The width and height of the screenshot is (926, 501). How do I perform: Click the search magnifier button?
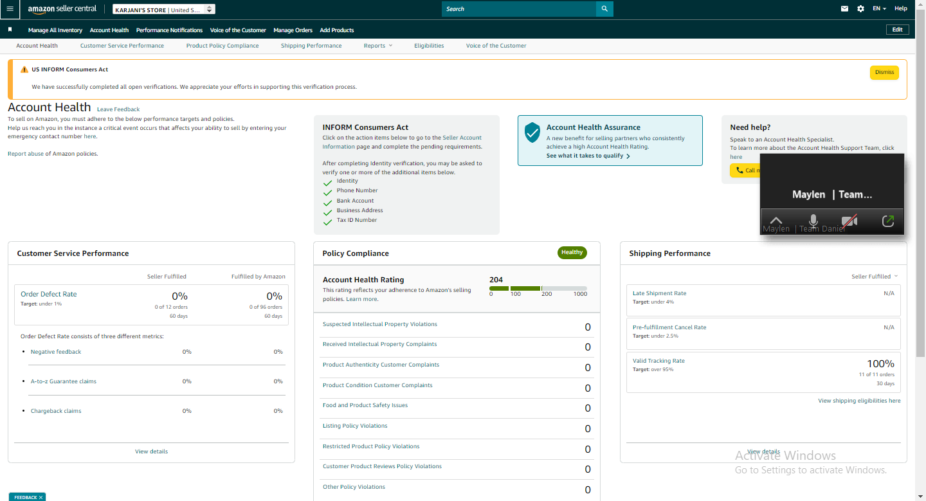pos(604,9)
